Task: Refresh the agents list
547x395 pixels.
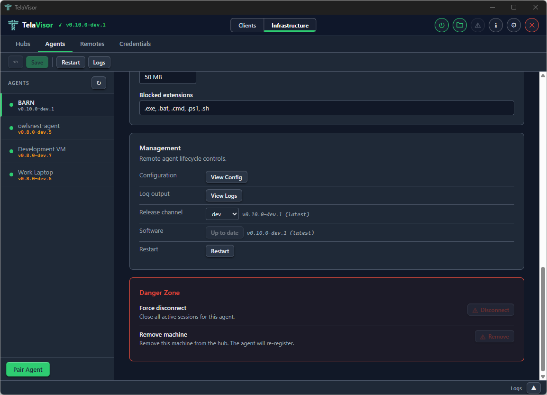Action: pos(99,83)
